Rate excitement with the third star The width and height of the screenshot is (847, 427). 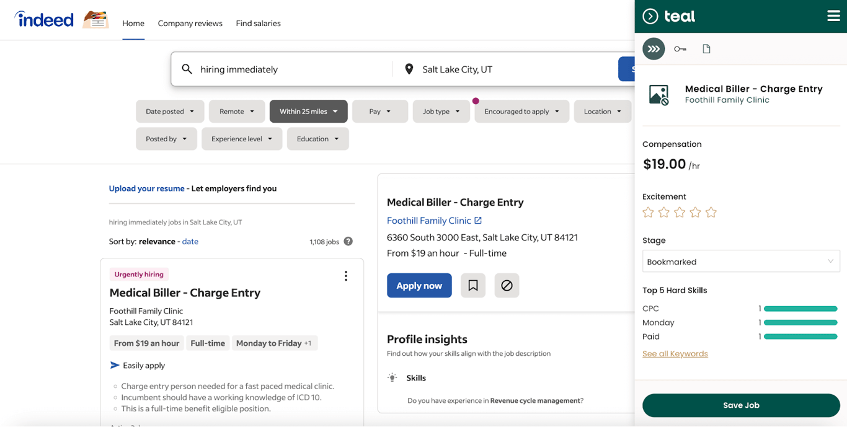[x=680, y=213]
